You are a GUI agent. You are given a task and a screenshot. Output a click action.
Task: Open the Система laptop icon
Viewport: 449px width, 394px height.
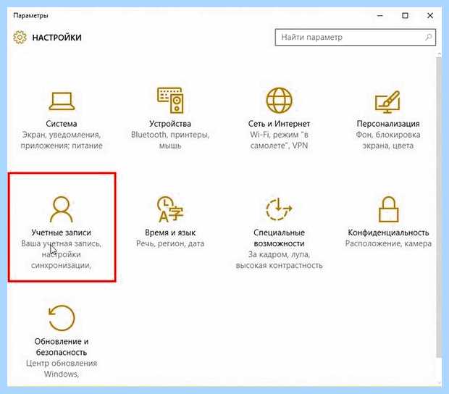(x=62, y=101)
